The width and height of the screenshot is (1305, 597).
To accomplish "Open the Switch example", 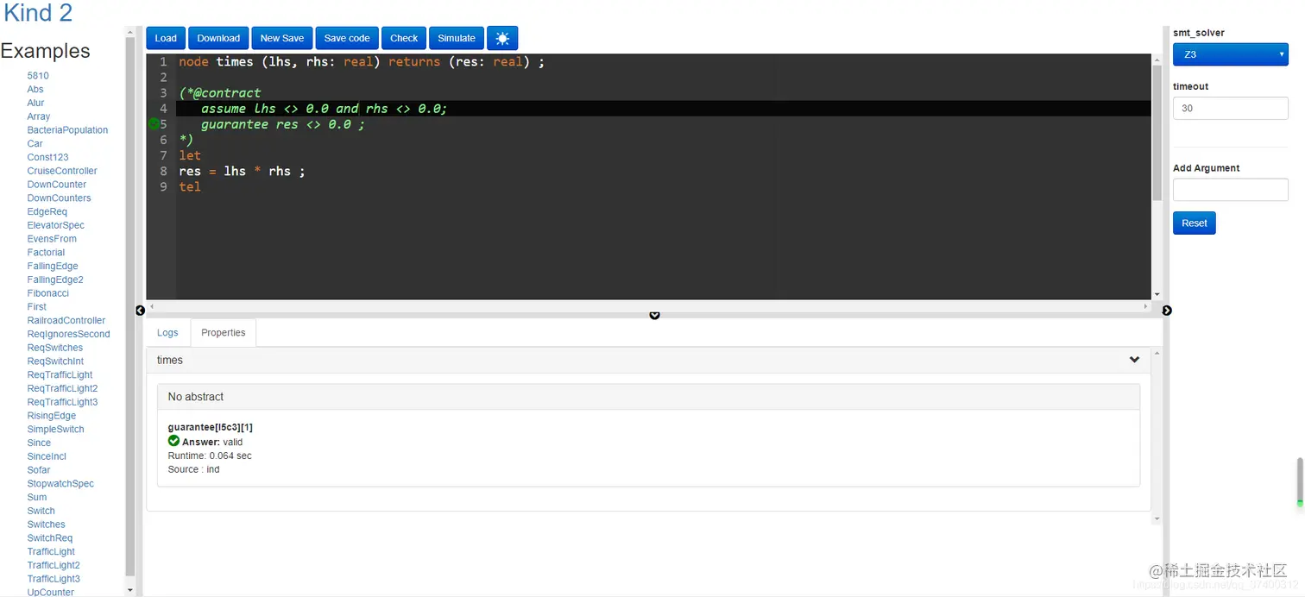I will click(41, 511).
